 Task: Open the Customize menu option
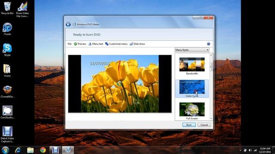click(116, 44)
